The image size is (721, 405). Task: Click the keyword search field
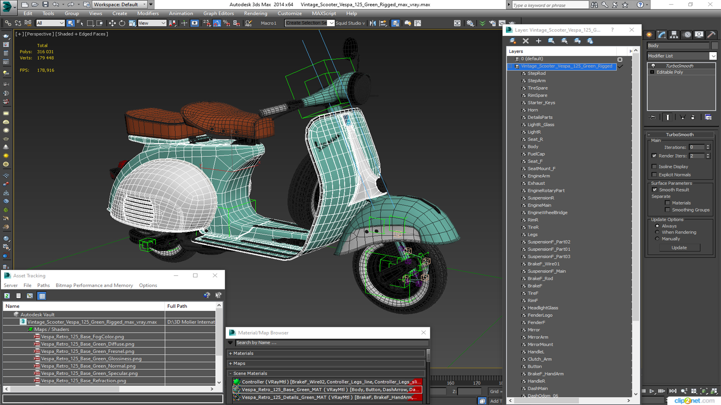[550, 5]
